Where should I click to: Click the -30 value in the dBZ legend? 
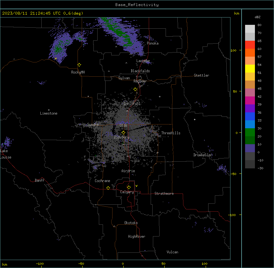click(x=260, y=168)
